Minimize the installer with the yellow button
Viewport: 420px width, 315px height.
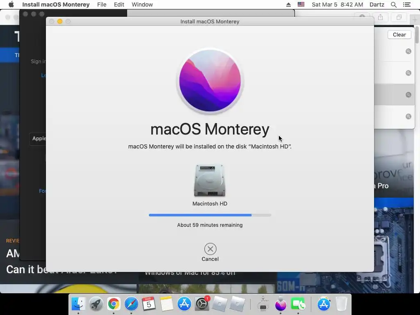click(x=60, y=21)
